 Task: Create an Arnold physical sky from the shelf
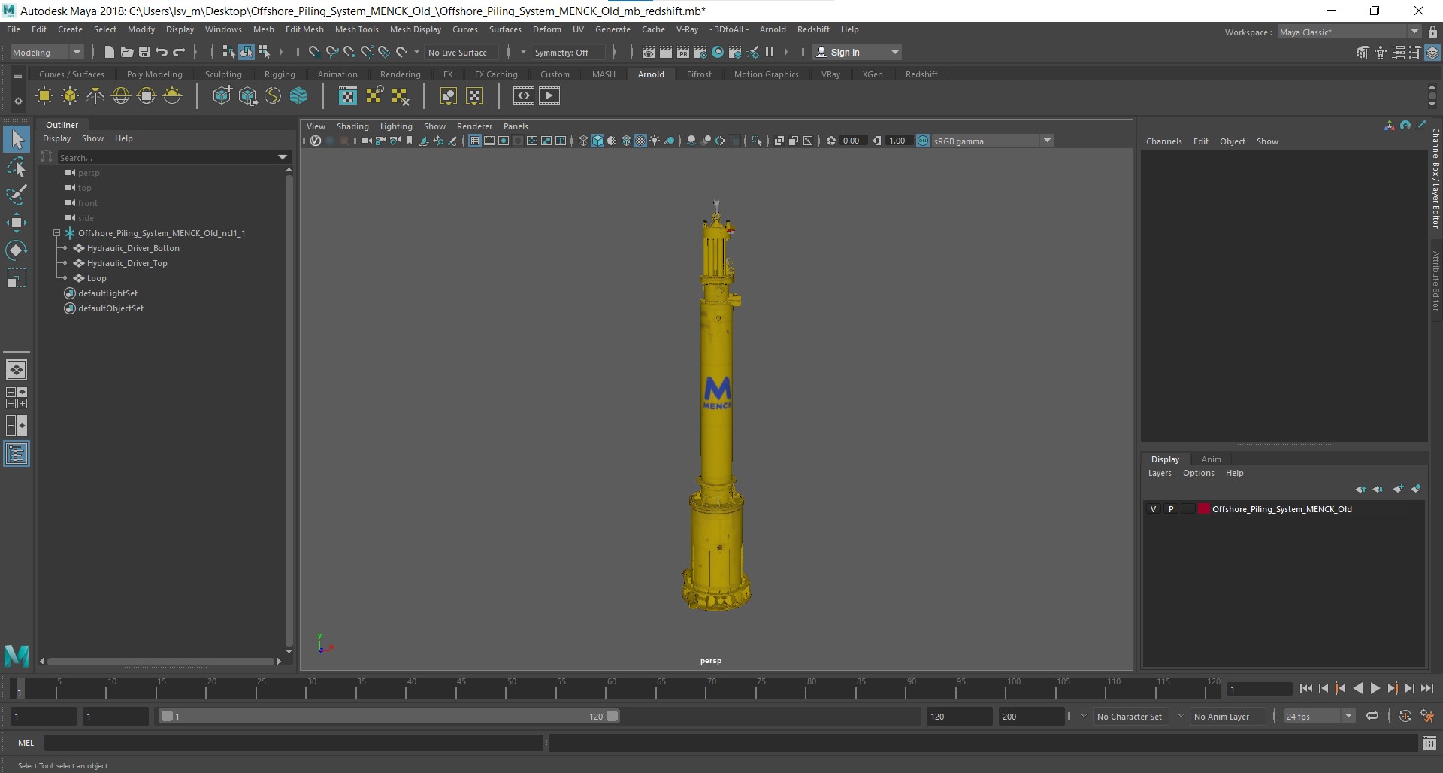[x=172, y=96]
